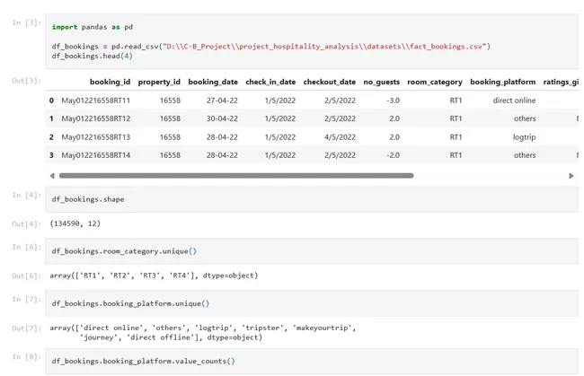Click the room_category.unique() code cell
584x376 pixels.
312,251
